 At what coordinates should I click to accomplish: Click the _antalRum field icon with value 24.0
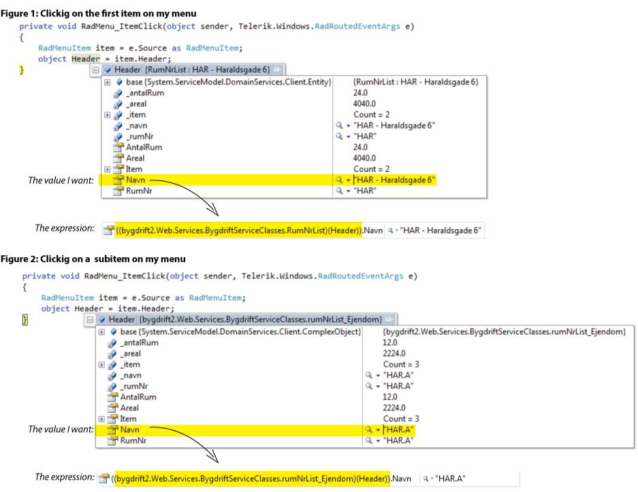point(118,93)
